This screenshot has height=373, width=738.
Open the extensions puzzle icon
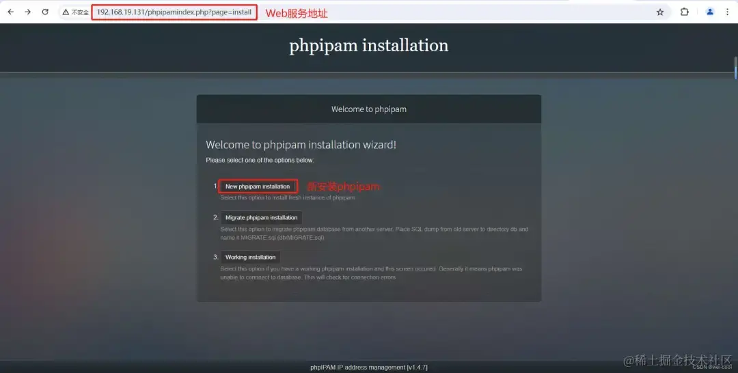(x=684, y=12)
